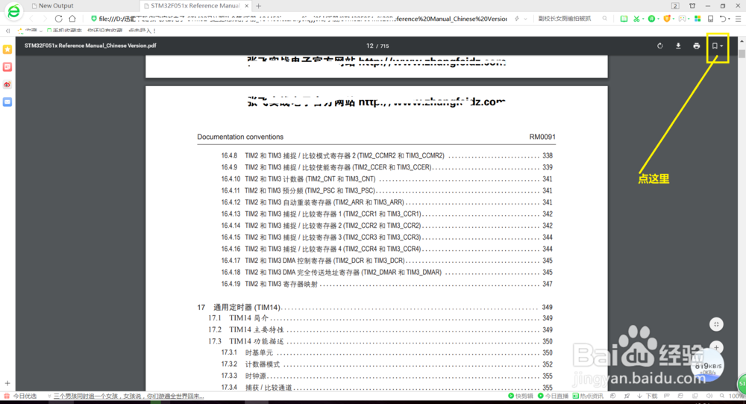The image size is (746, 404).
Task: Click the lightning speed mode icon in address bar
Action: pos(517,19)
